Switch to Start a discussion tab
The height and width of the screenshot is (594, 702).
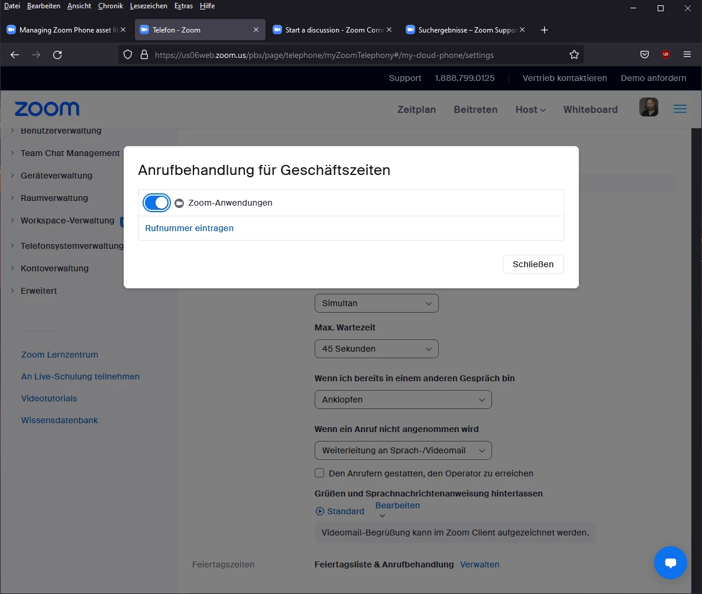[332, 30]
